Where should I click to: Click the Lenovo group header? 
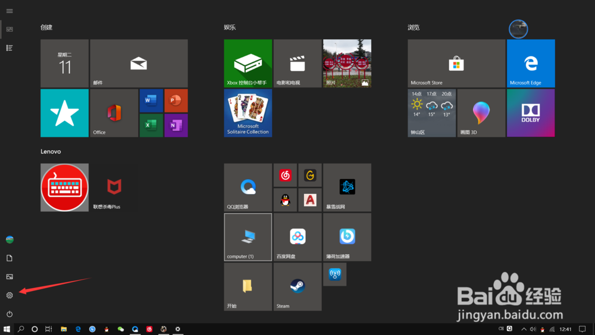click(x=51, y=151)
